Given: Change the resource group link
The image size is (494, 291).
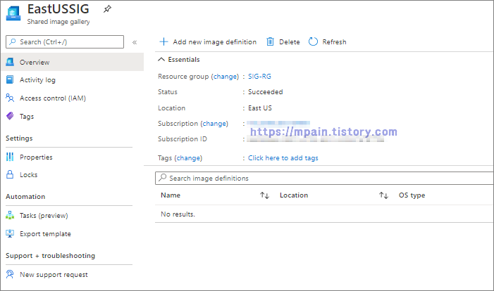Looking at the screenshot, I should pyautogui.click(x=225, y=77).
